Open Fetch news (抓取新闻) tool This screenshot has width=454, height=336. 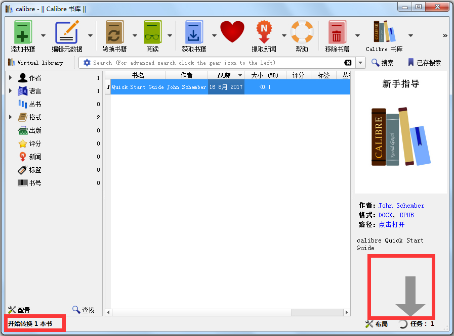(x=264, y=33)
